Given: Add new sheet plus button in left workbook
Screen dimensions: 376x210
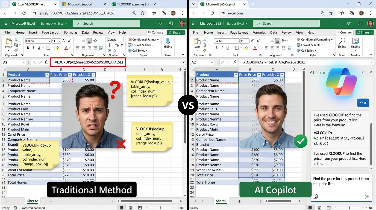Looking at the screenshot, I should (x=51, y=201).
